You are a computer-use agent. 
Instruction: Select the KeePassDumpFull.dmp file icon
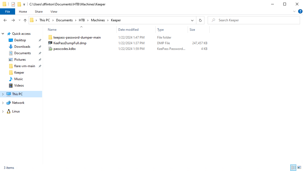(50, 43)
